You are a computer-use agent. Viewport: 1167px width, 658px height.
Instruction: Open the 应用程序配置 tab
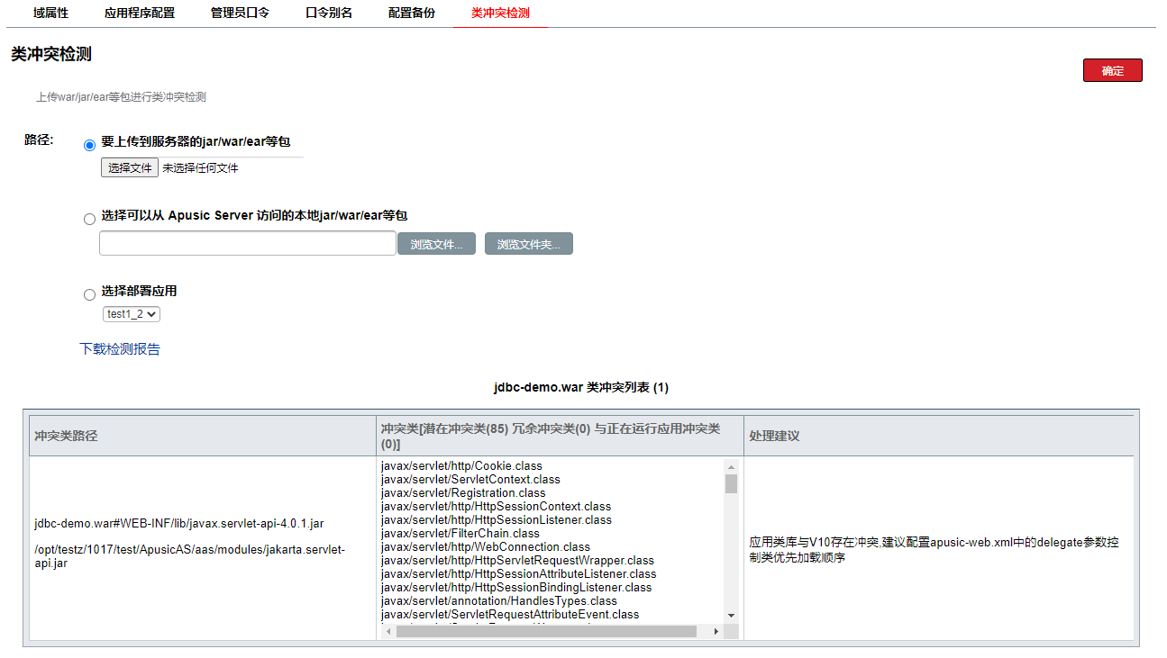[x=140, y=14]
